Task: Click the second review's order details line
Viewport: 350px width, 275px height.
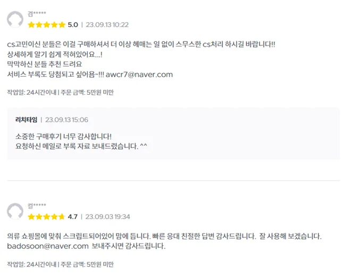Action: tap(60, 264)
